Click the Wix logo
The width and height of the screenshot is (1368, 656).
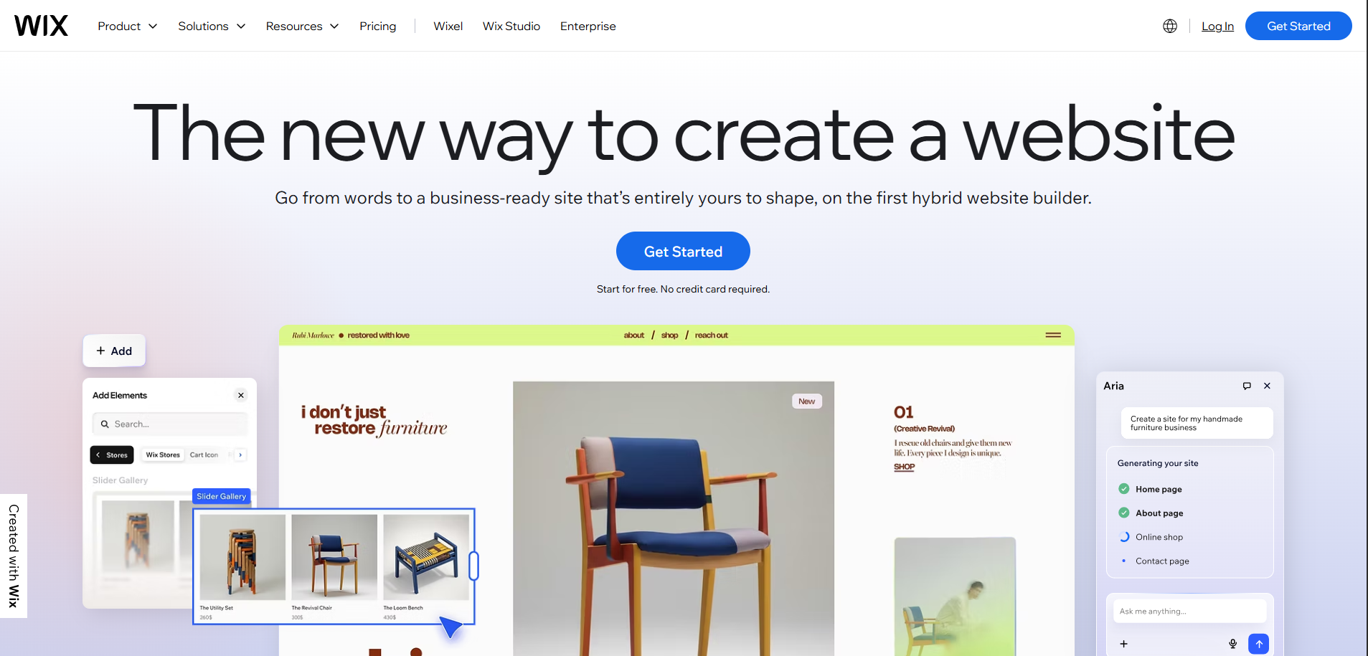[x=41, y=26]
